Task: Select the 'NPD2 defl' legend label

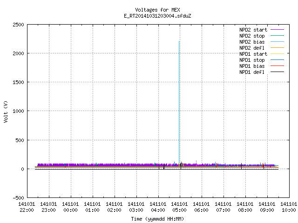Action: pos(252,48)
